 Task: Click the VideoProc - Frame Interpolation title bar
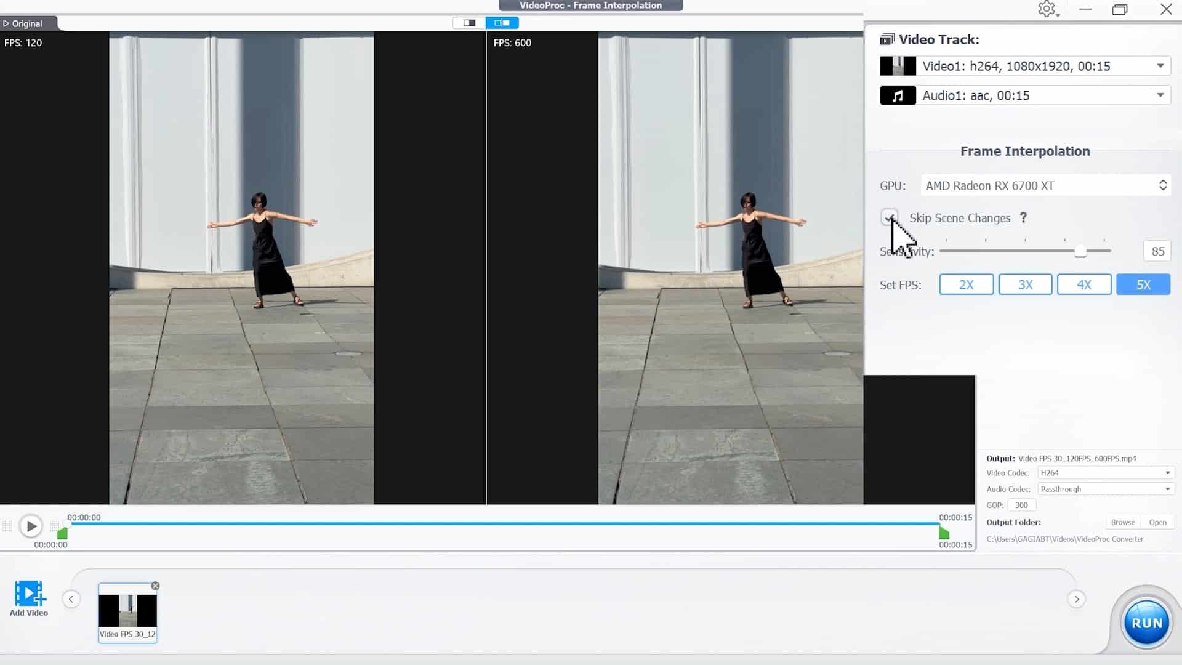click(x=590, y=5)
